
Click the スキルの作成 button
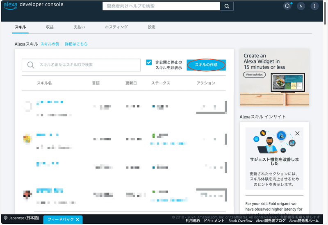pyautogui.click(x=206, y=65)
